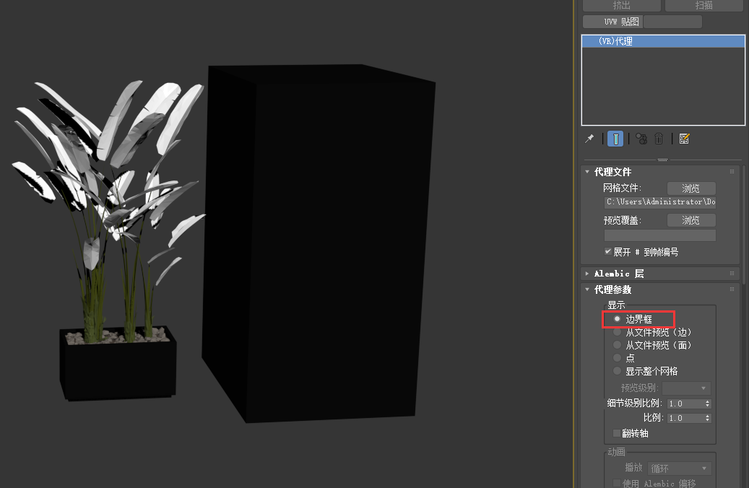Click the 比例 spinner arrows
Image resolution: width=749 pixels, height=488 pixels.
click(707, 418)
